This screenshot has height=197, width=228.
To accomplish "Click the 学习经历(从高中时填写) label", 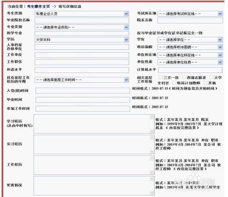I will pyautogui.click(x=19, y=123).
